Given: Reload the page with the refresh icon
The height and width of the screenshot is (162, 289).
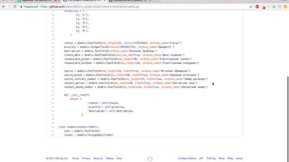Looking at the screenshot, I should pyautogui.click(x=15, y=7).
